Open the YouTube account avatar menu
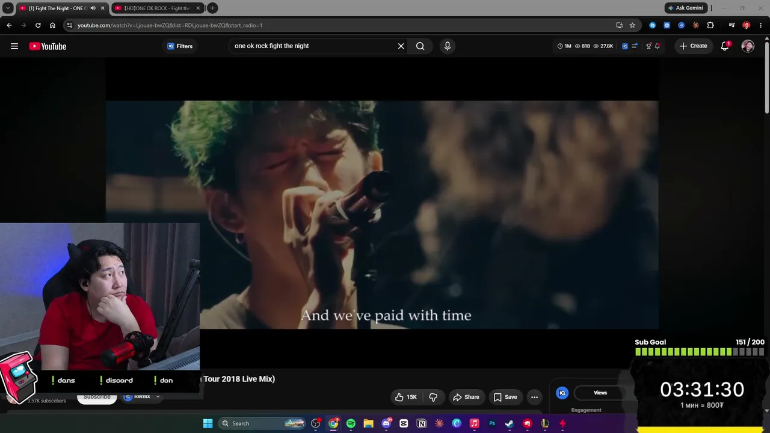This screenshot has width=770, height=433. [748, 46]
